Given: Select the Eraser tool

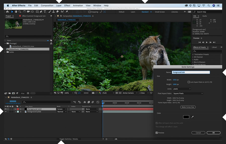Looking at the screenshot, I should (57, 12).
